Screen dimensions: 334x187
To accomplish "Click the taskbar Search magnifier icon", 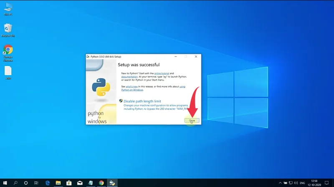I will pyautogui.click(x=16, y=182).
